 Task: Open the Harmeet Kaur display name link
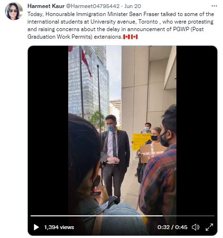pyautogui.click(x=46, y=6)
